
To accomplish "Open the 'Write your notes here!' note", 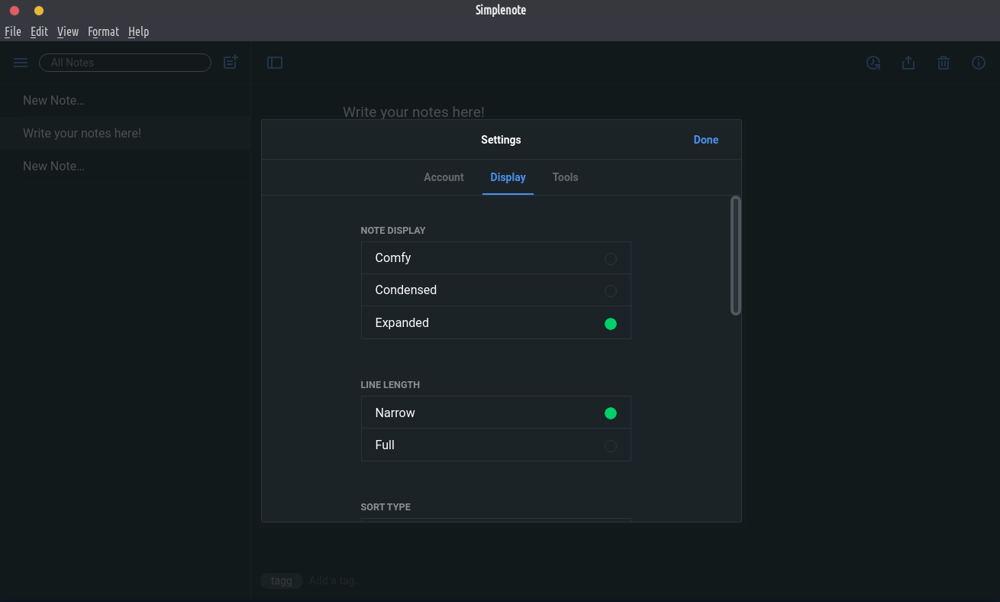I will click(x=125, y=133).
